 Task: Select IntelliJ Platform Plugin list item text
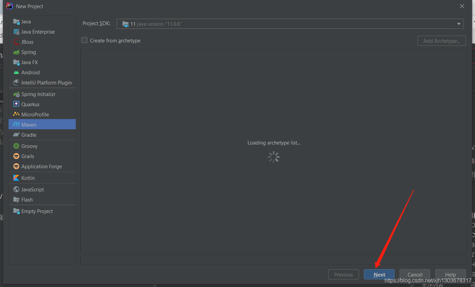coord(47,83)
